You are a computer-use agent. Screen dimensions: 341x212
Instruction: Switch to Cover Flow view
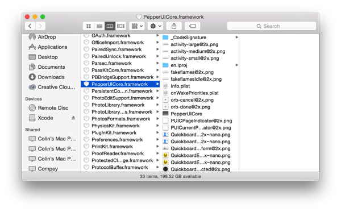pos(120,26)
